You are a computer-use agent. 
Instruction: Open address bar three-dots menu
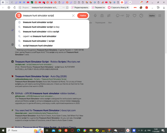coord(63,8)
